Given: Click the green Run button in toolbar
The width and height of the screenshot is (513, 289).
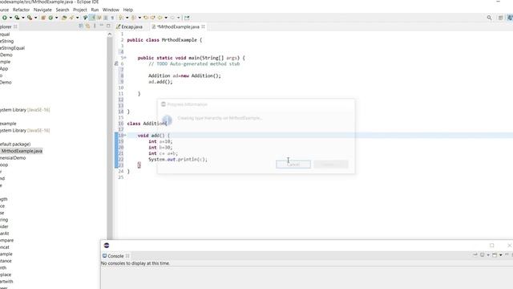Looking at the screenshot, I should [5, 18].
